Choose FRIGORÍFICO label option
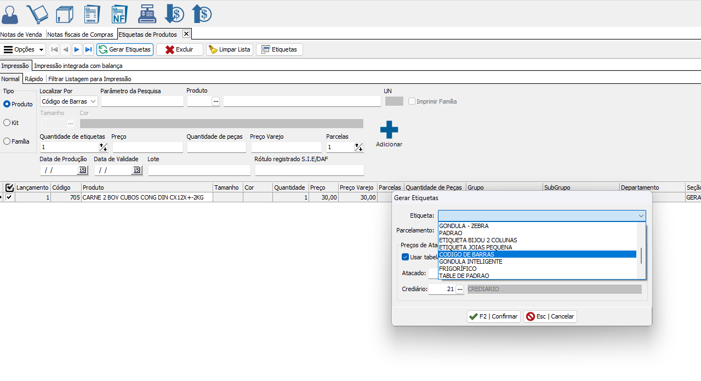The height and width of the screenshot is (381, 701). [x=537, y=269]
